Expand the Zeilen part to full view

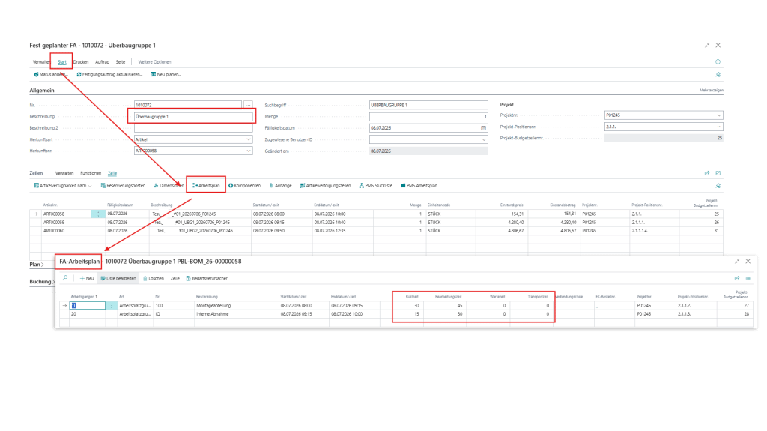[718, 173]
